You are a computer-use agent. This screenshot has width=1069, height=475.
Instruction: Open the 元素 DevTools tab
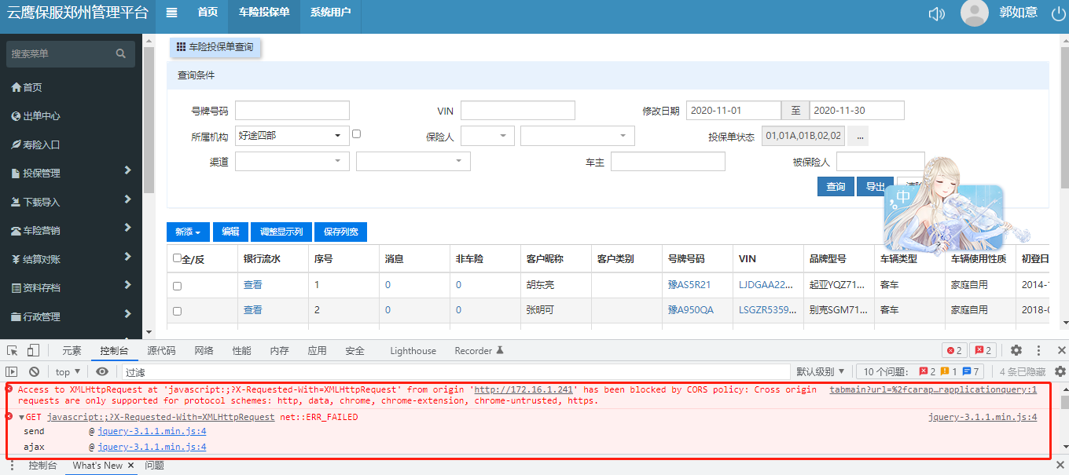click(72, 351)
